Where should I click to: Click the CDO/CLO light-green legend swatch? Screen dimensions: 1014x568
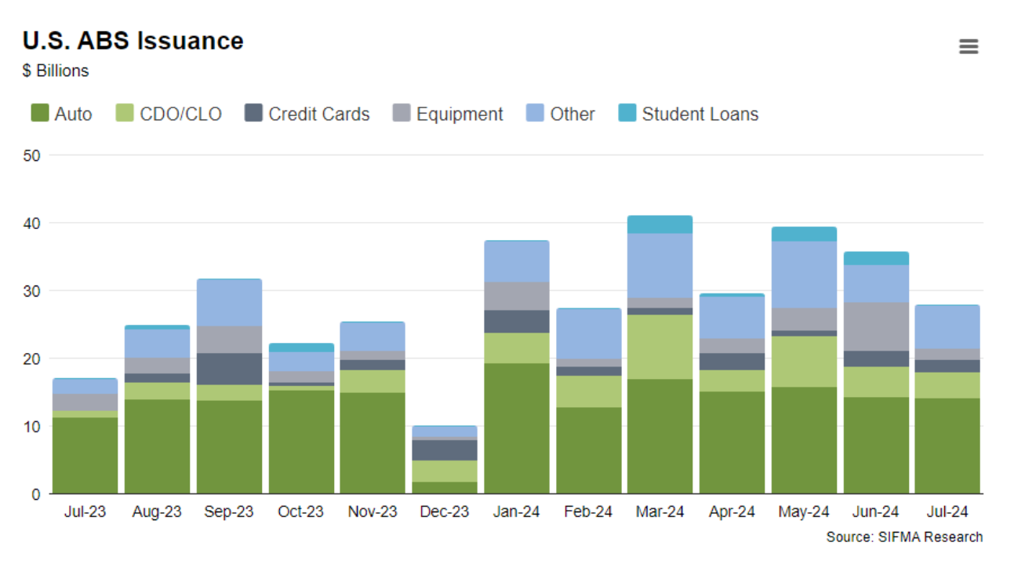pyautogui.click(x=125, y=114)
